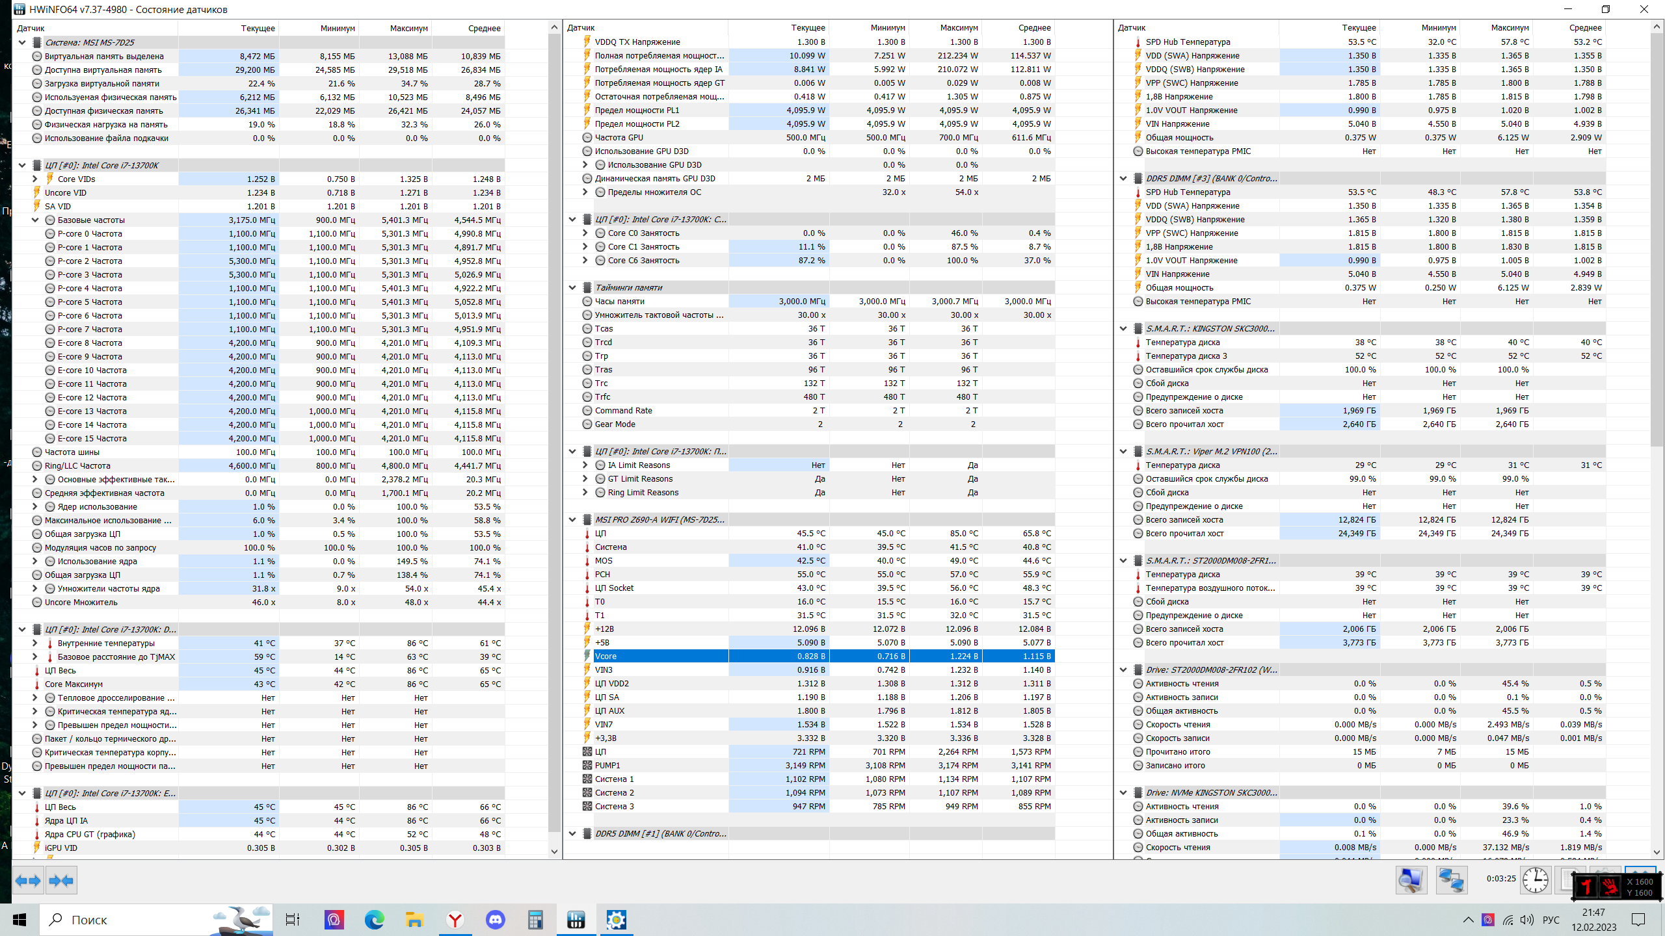Expand the Core VIDs row

35,179
